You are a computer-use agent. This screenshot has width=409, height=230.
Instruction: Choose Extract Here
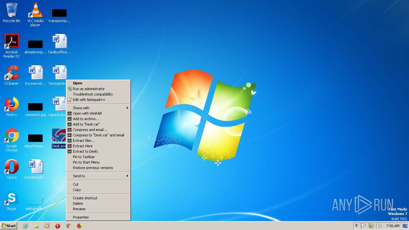point(98,146)
